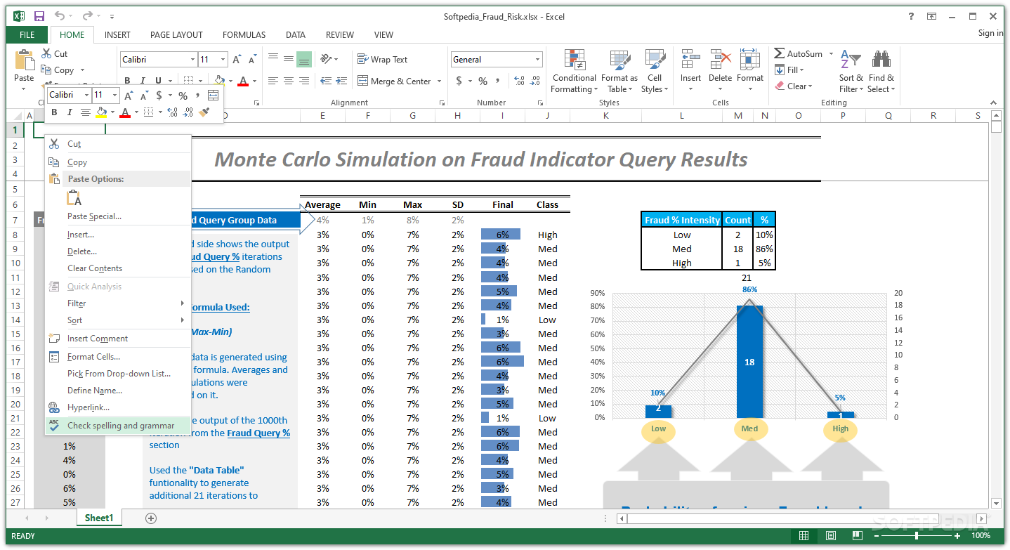Collapse the ribbon with the caret button
Image resolution: width=1010 pixels, height=550 pixels.
[993, 103]
